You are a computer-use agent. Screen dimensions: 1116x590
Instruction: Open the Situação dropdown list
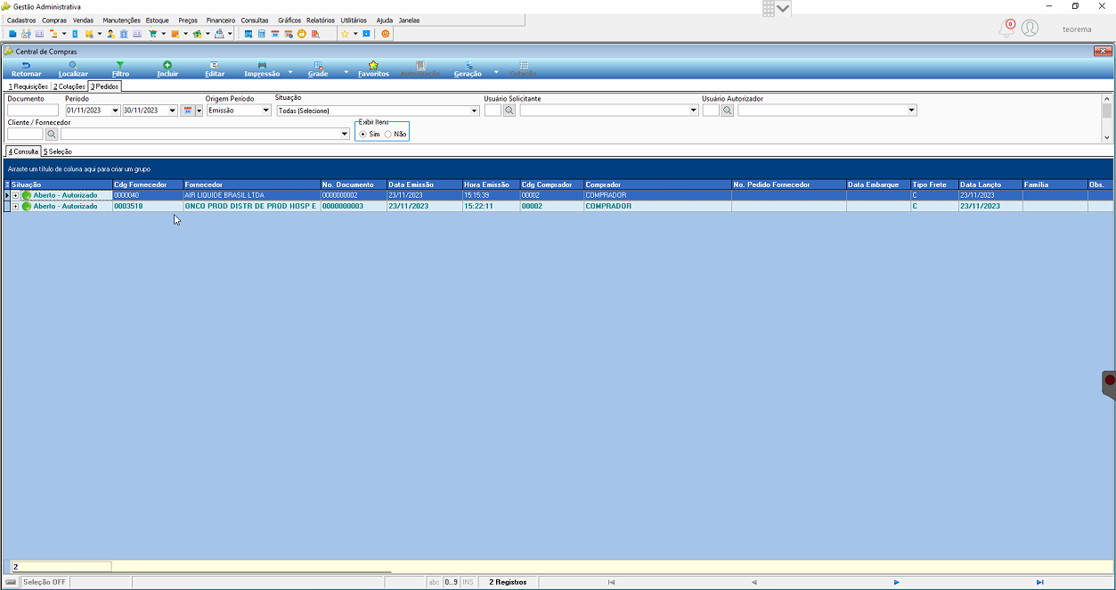[475, 111]
